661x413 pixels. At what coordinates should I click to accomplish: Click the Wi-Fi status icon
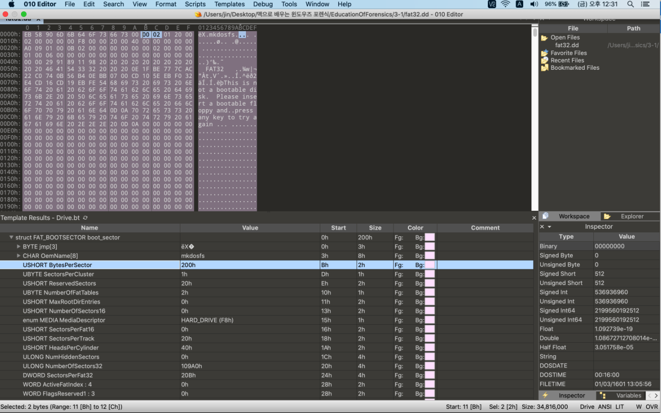[505, 4]
